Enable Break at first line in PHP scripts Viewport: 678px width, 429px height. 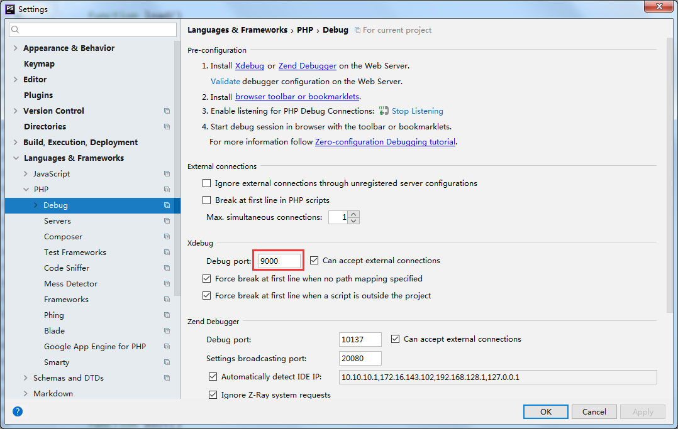point(207,200)
